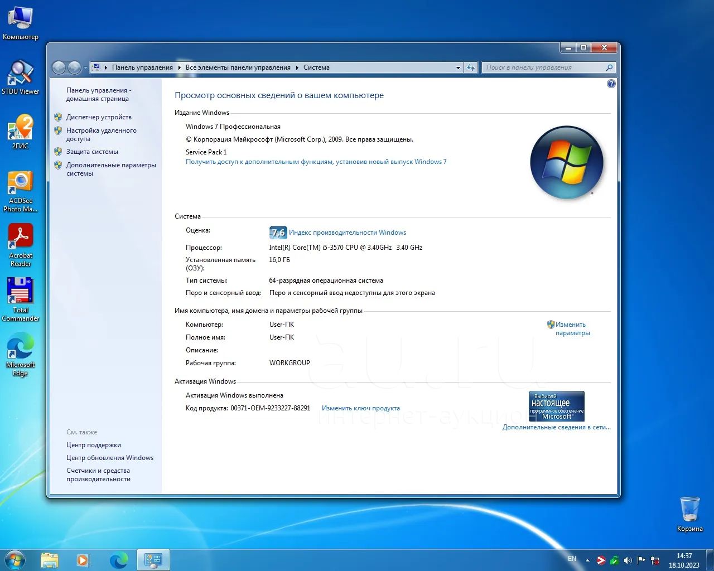Click the WORKGROUP value text
The image size is (714, 571).
(x=290, y=363)
